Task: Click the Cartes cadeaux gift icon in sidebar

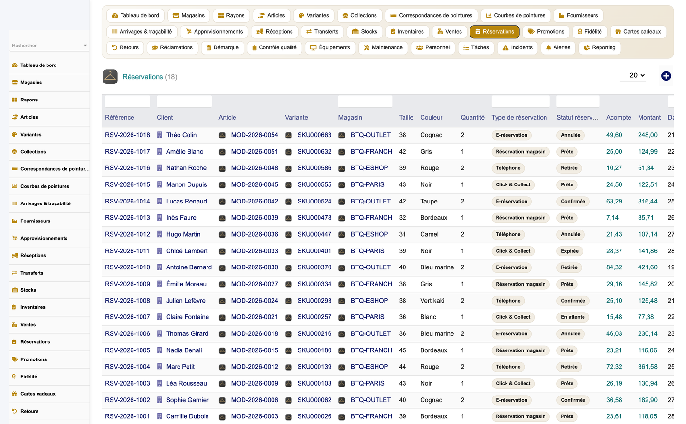Action: click(15, 394)
